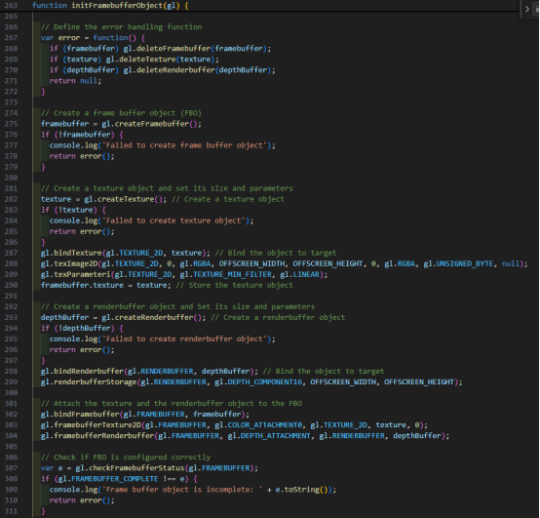The height and width of the screenshot is (518, 540).
Task: Click the 'return null;' statement
Action: click(75, 81)
